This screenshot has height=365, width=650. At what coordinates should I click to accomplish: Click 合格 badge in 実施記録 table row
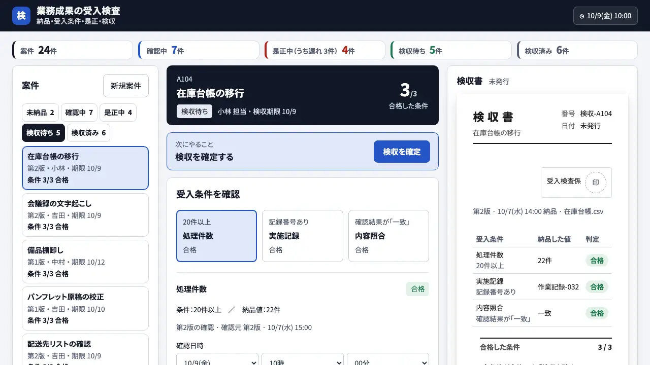point(597,287)
